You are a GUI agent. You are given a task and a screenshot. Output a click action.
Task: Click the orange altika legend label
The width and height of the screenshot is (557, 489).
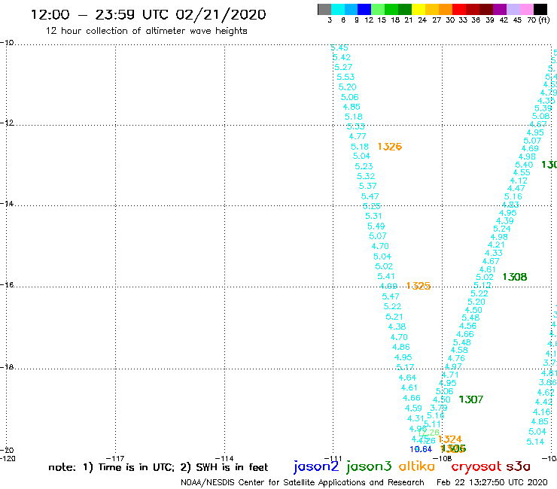(417, 466)
